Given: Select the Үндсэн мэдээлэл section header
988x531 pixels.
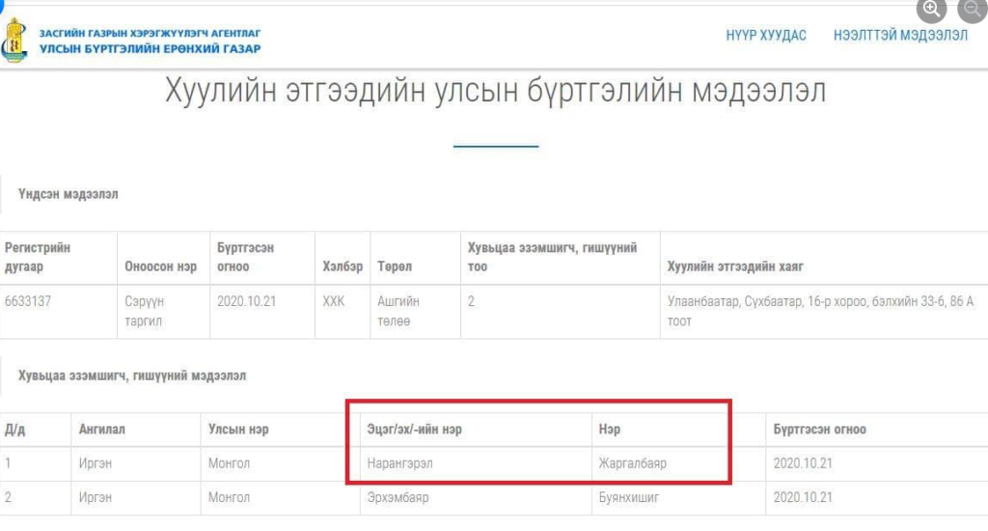Looking at the screenshot, I should [x=68, y=193].
